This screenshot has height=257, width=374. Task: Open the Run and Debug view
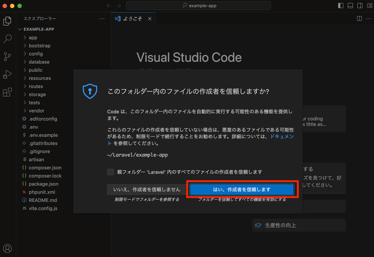click(7, 74)
